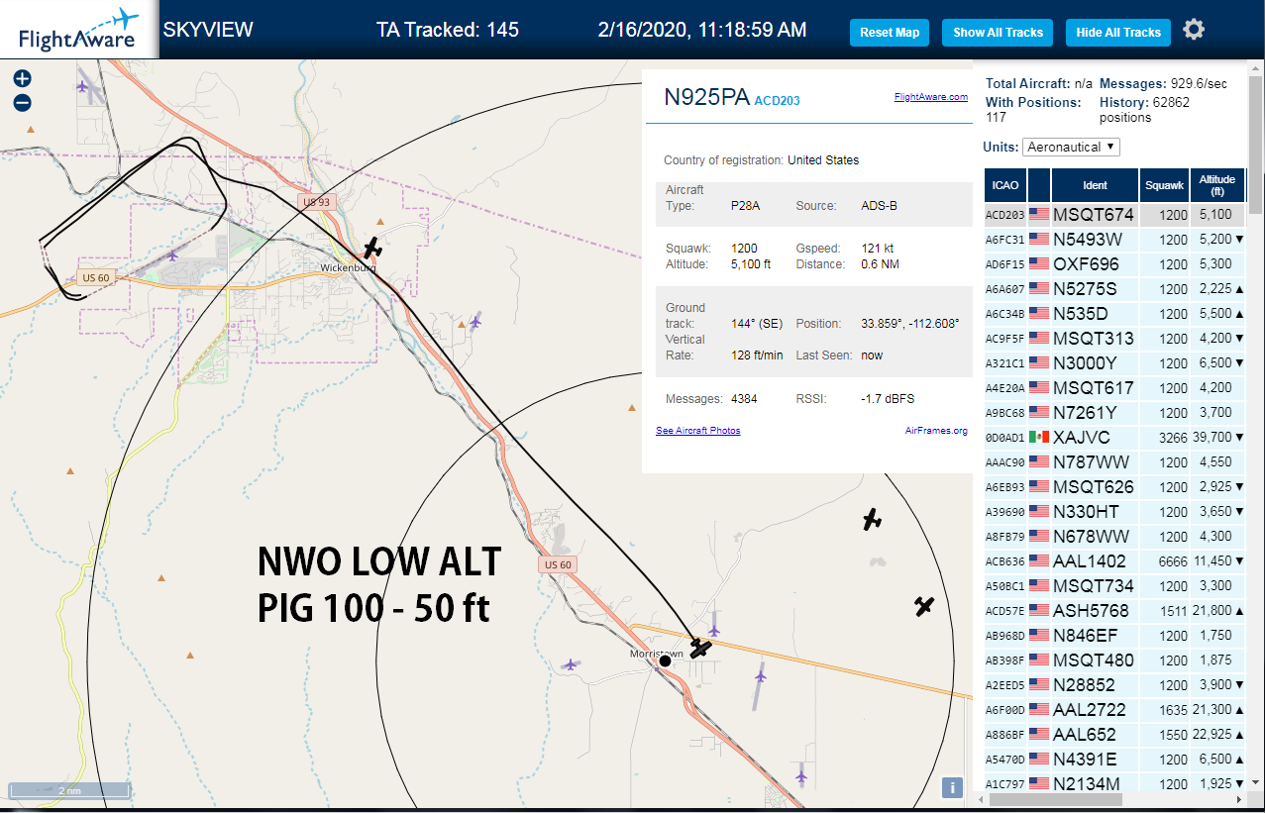Click the 2 nm map scale bar

point(69,791)
